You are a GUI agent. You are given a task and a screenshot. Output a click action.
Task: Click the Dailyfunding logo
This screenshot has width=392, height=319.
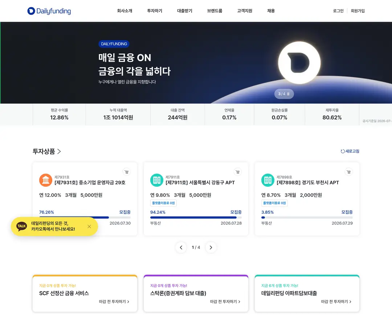coord(49,11)
